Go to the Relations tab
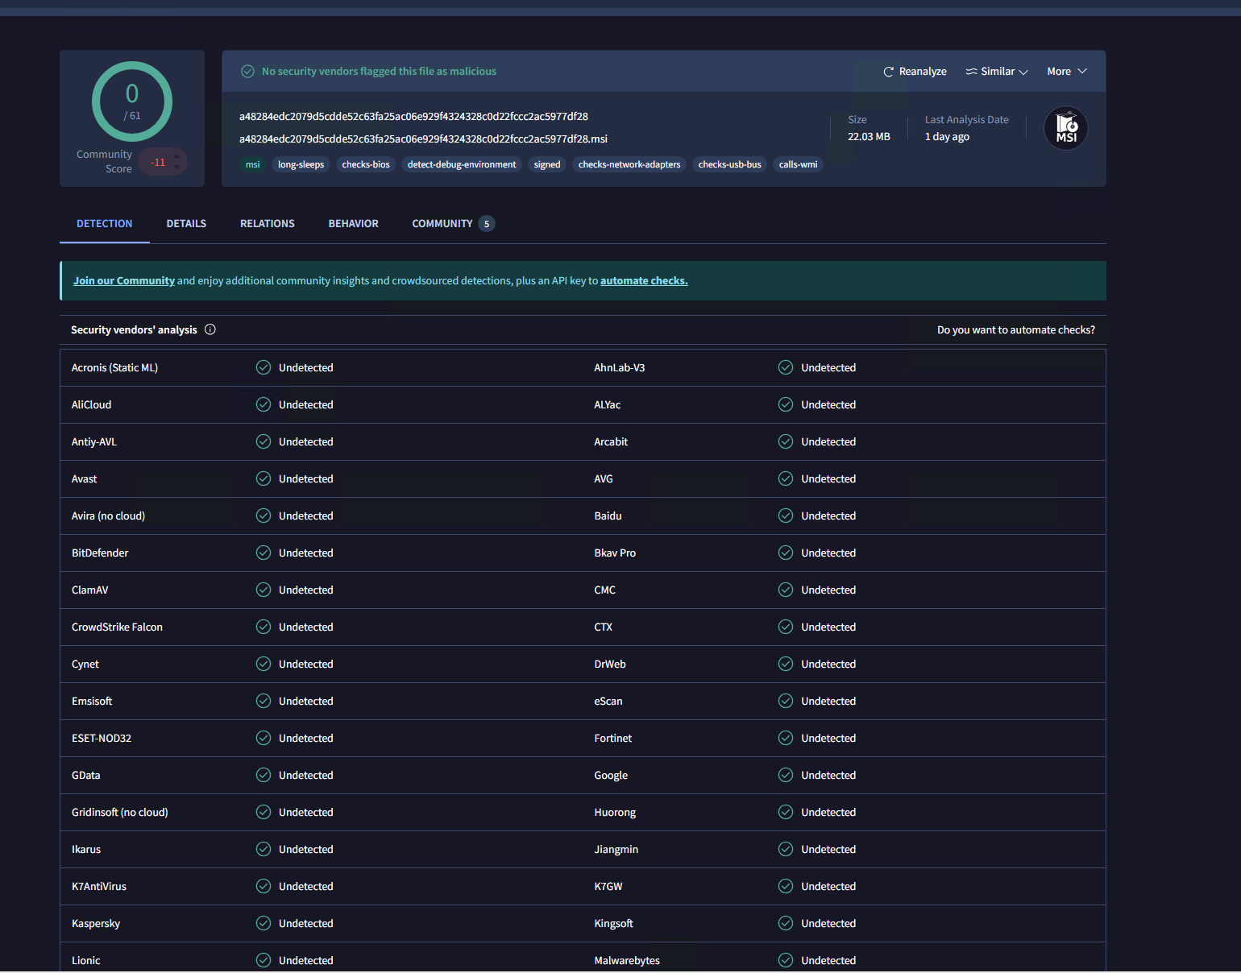1241x973 pixels. click(268, 224)
